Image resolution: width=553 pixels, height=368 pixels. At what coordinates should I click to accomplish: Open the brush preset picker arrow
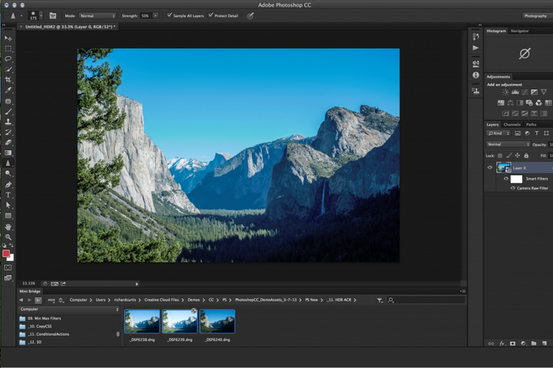(41, 15)
